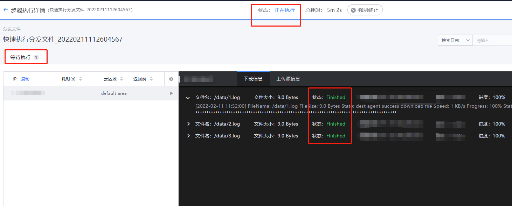This screenshot has height=206, width=512.
Task: Click 进度 100% for /data/2.log
Action: coord(492,124)
